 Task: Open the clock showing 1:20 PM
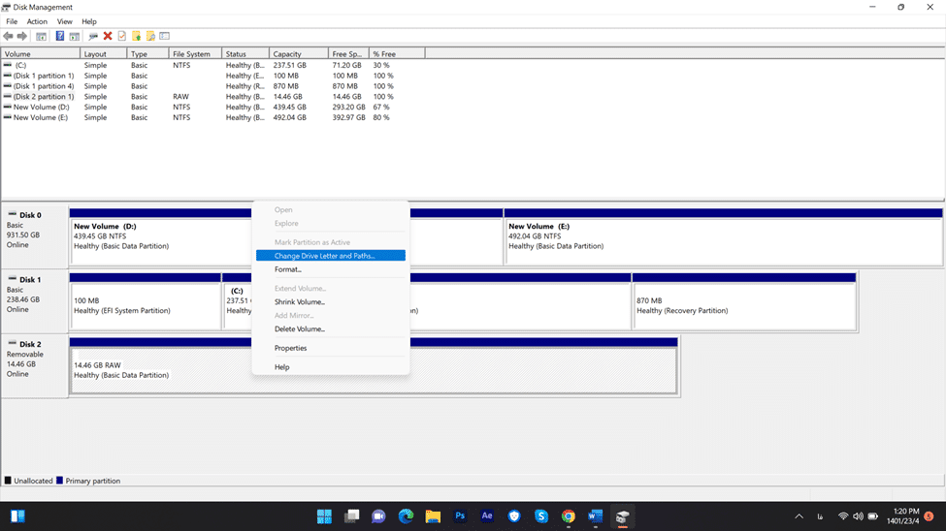coord(902,515)
